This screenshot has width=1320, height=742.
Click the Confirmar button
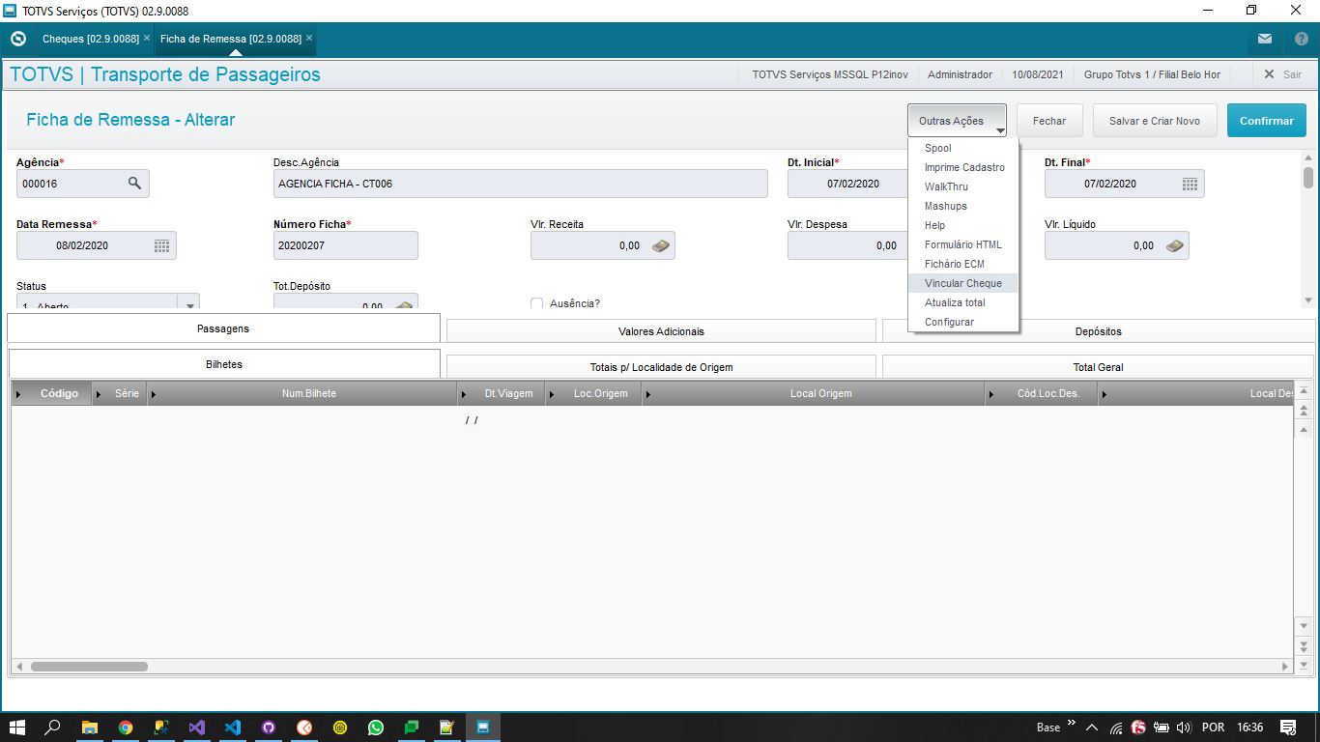click(x=1267, y=121)
